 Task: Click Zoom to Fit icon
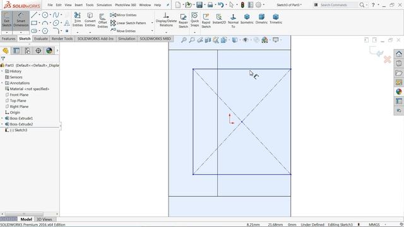click(184, 40)
